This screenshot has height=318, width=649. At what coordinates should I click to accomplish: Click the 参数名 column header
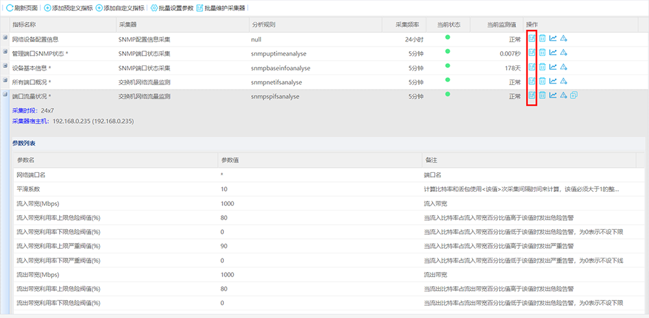click(116, 159)
